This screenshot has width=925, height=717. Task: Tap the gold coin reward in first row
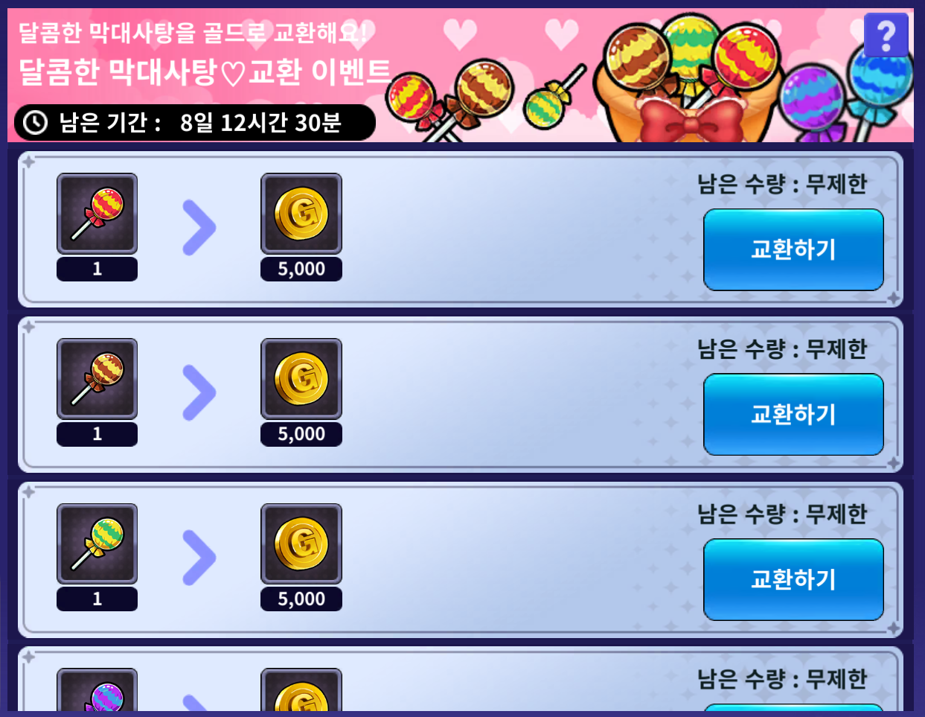click(x=301, y=214)
